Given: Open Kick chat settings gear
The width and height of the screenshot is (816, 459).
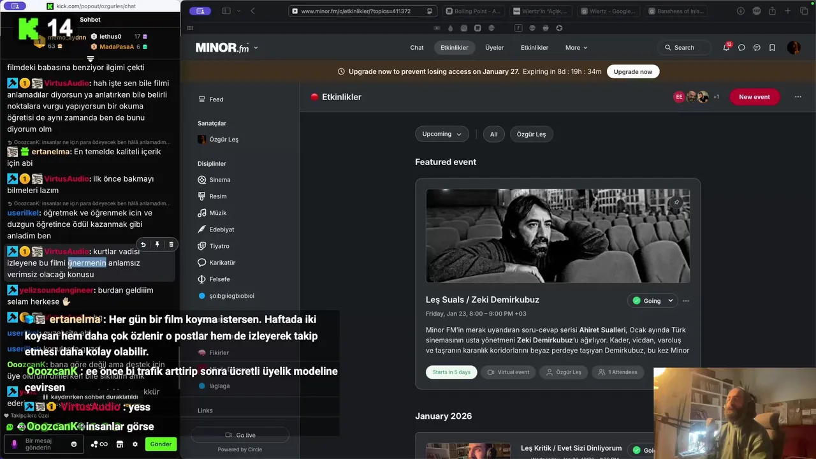Looking at the screenshot, I should click(135, 444).
